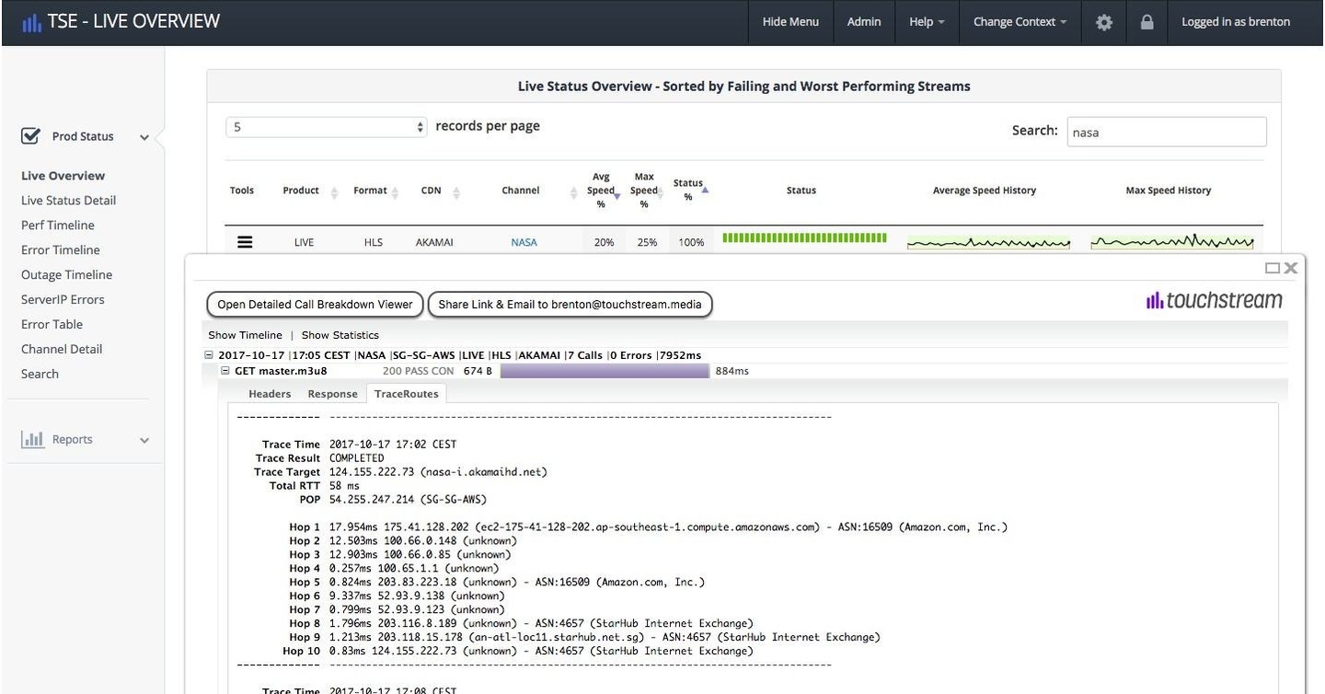The width and height of the screenshot is (1325, 694).
Task: Toggle sort on the CDN column
Action: 430,190
